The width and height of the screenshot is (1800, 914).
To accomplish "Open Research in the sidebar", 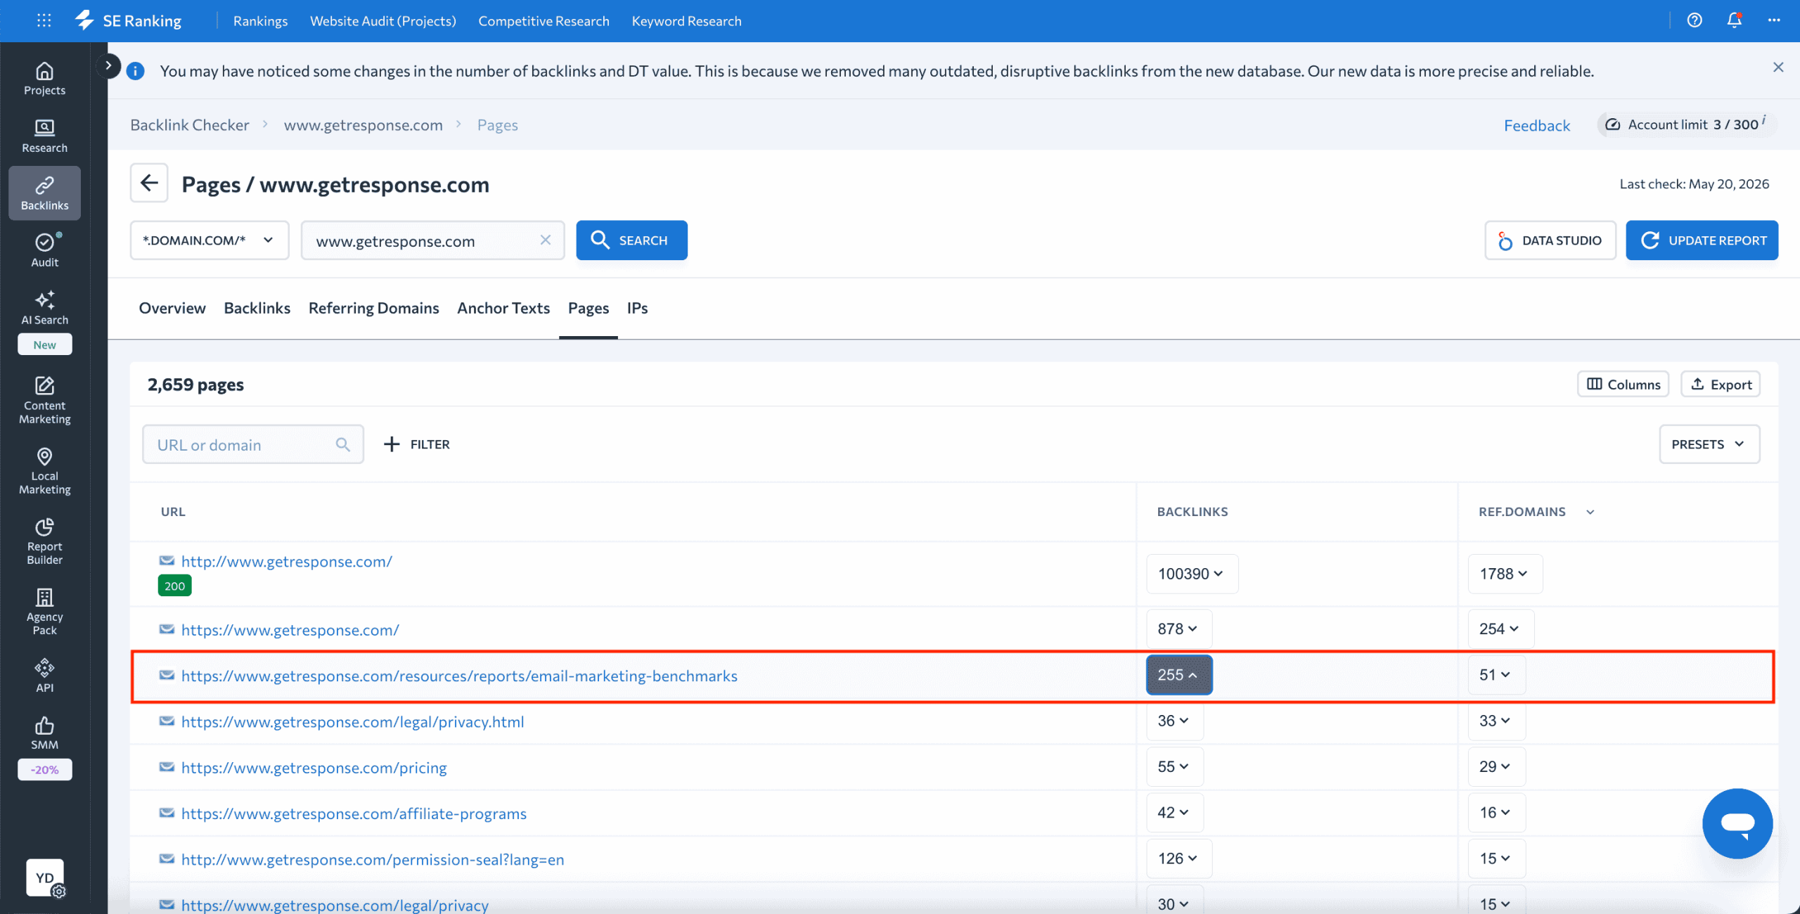I will point(44,136).
